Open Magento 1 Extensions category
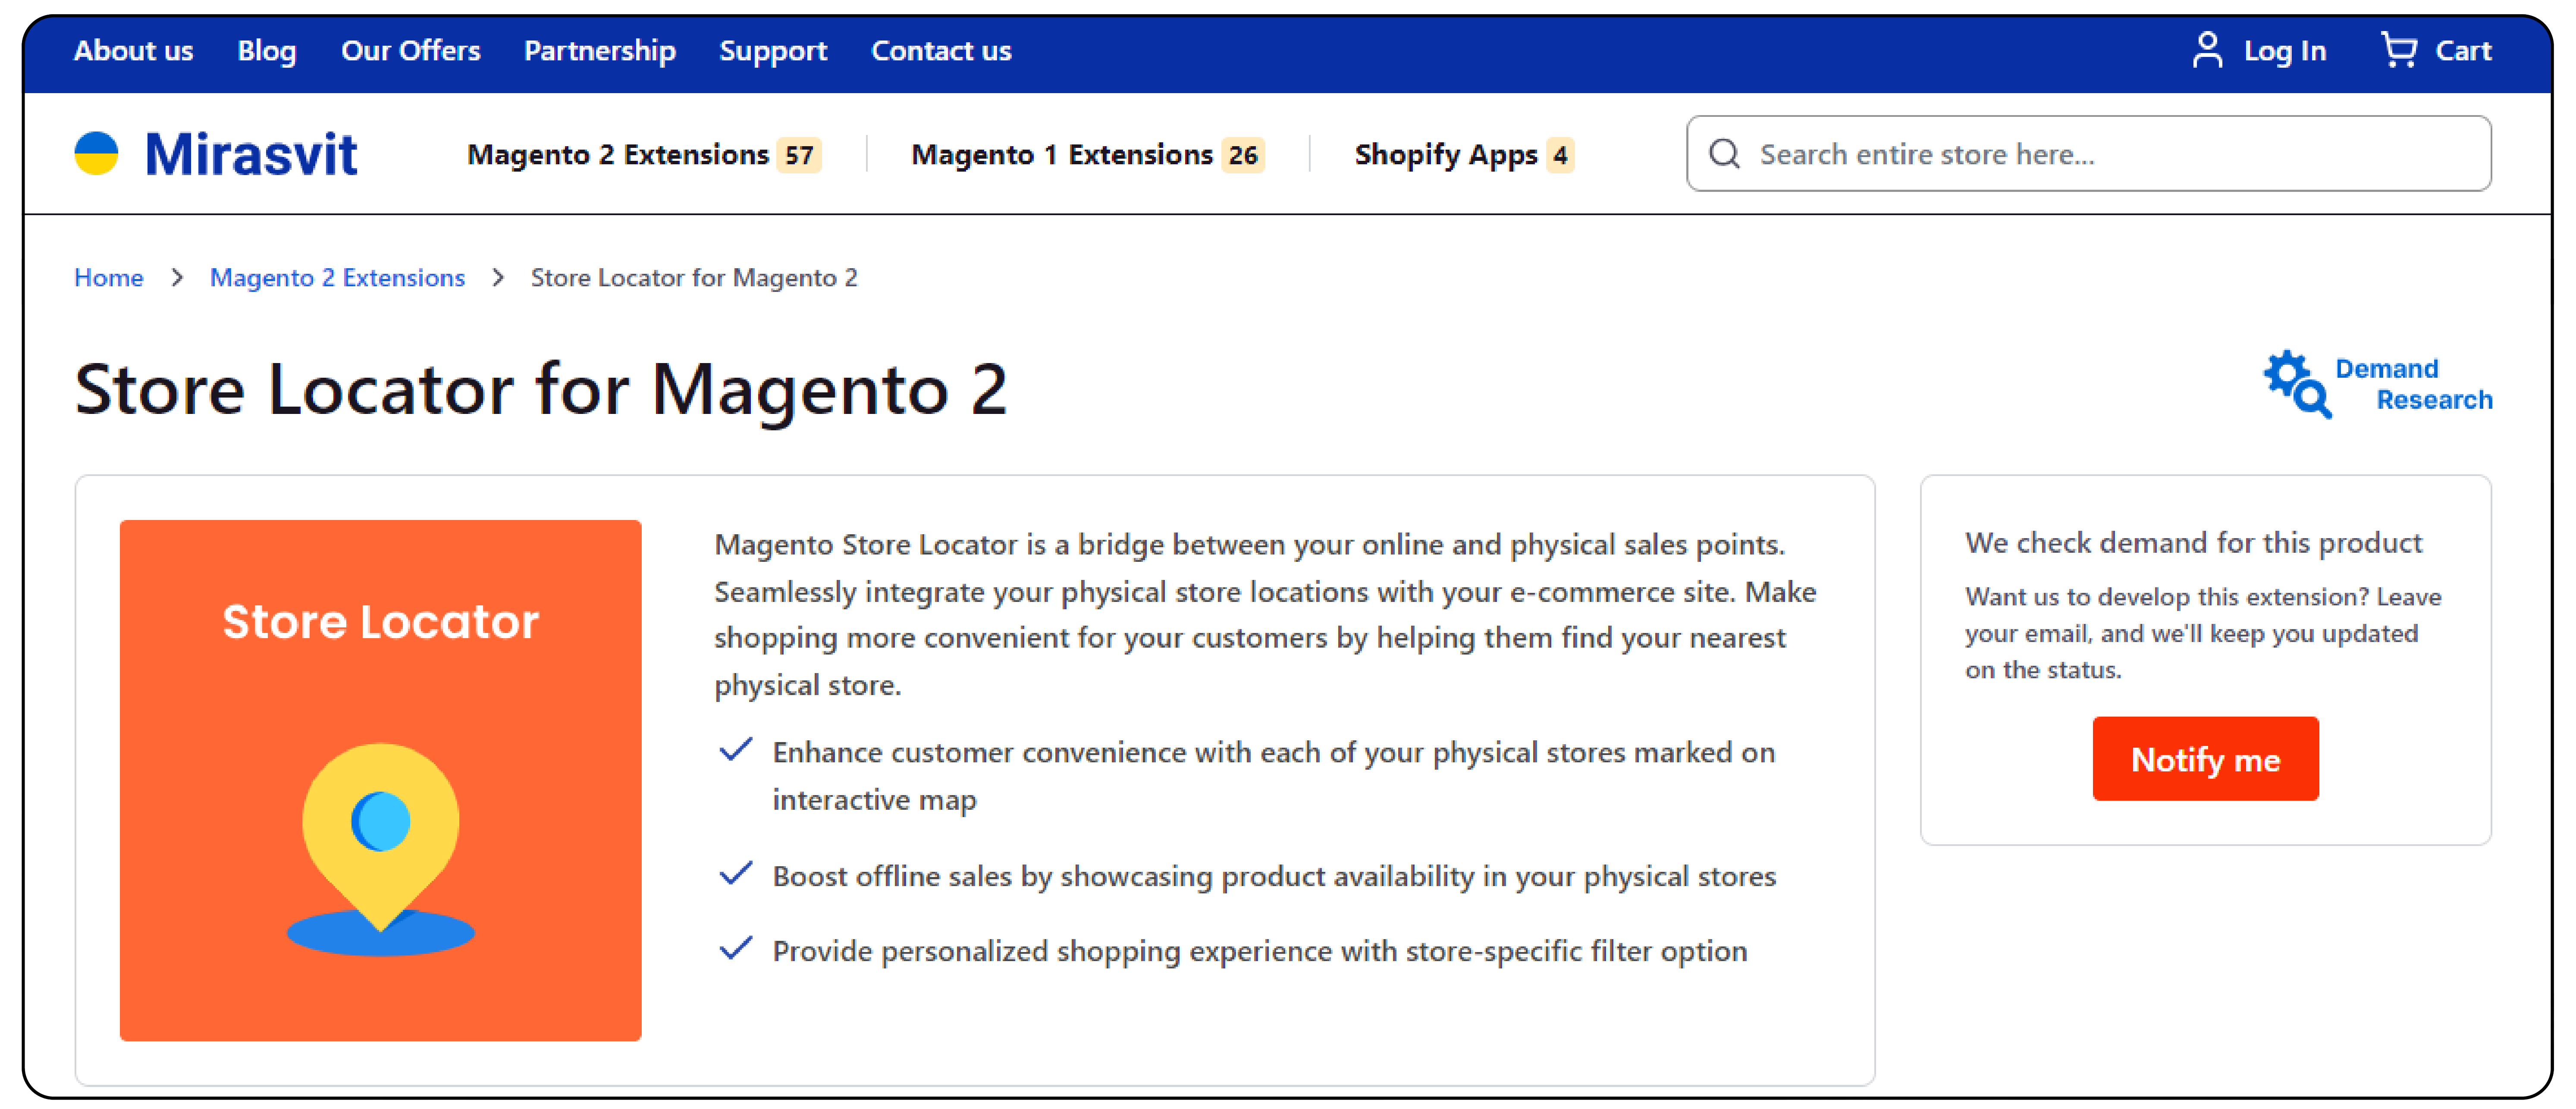The height and width of the screenshot is (1109, 2576). (1062, 154)
